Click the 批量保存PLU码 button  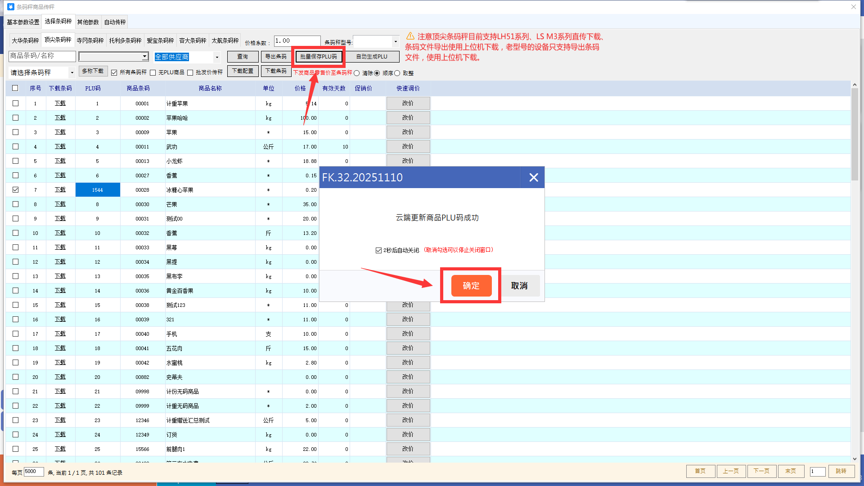click(x=319, y=57)
